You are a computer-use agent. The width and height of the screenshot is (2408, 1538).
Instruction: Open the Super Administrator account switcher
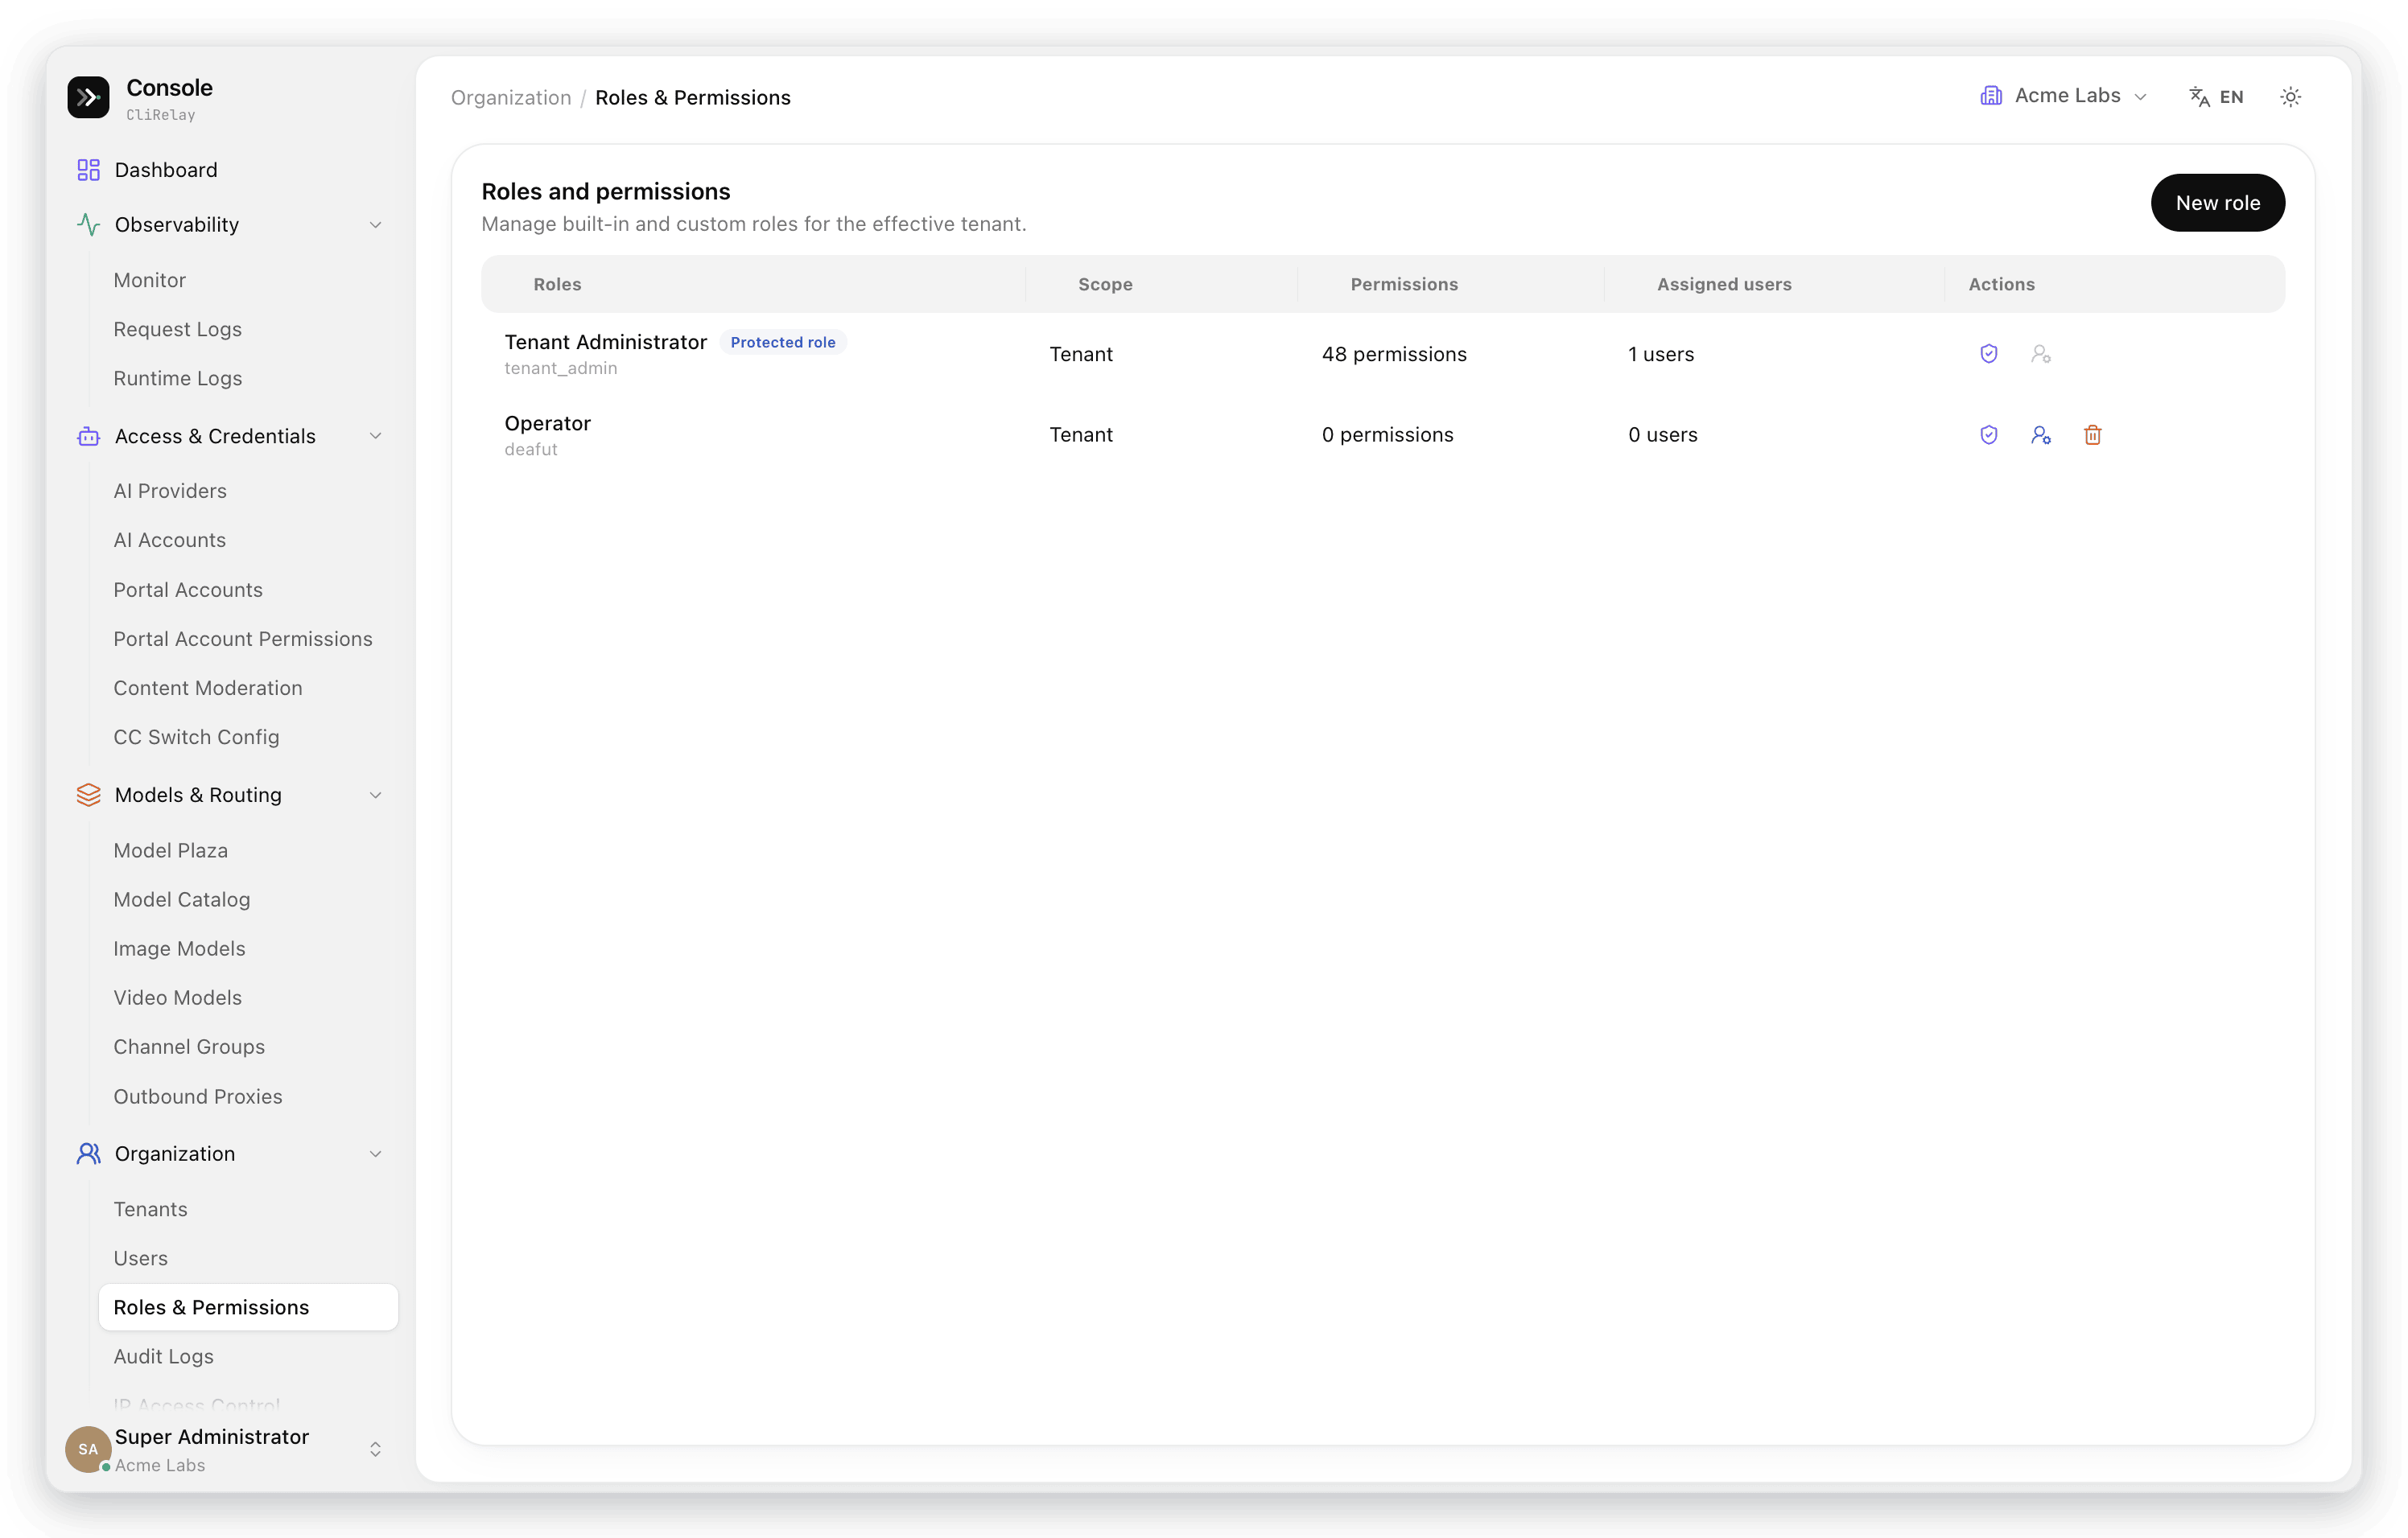click(x=376, y=1449)
